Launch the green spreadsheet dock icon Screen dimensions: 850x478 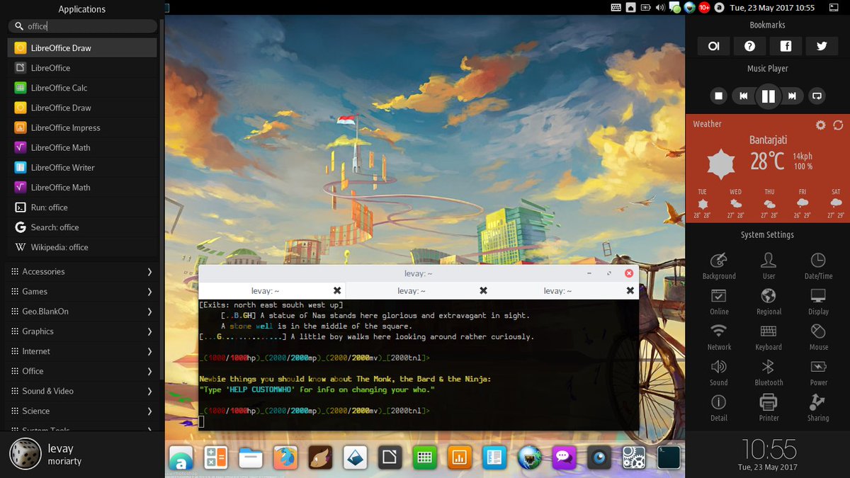click(x=424, y=458)
